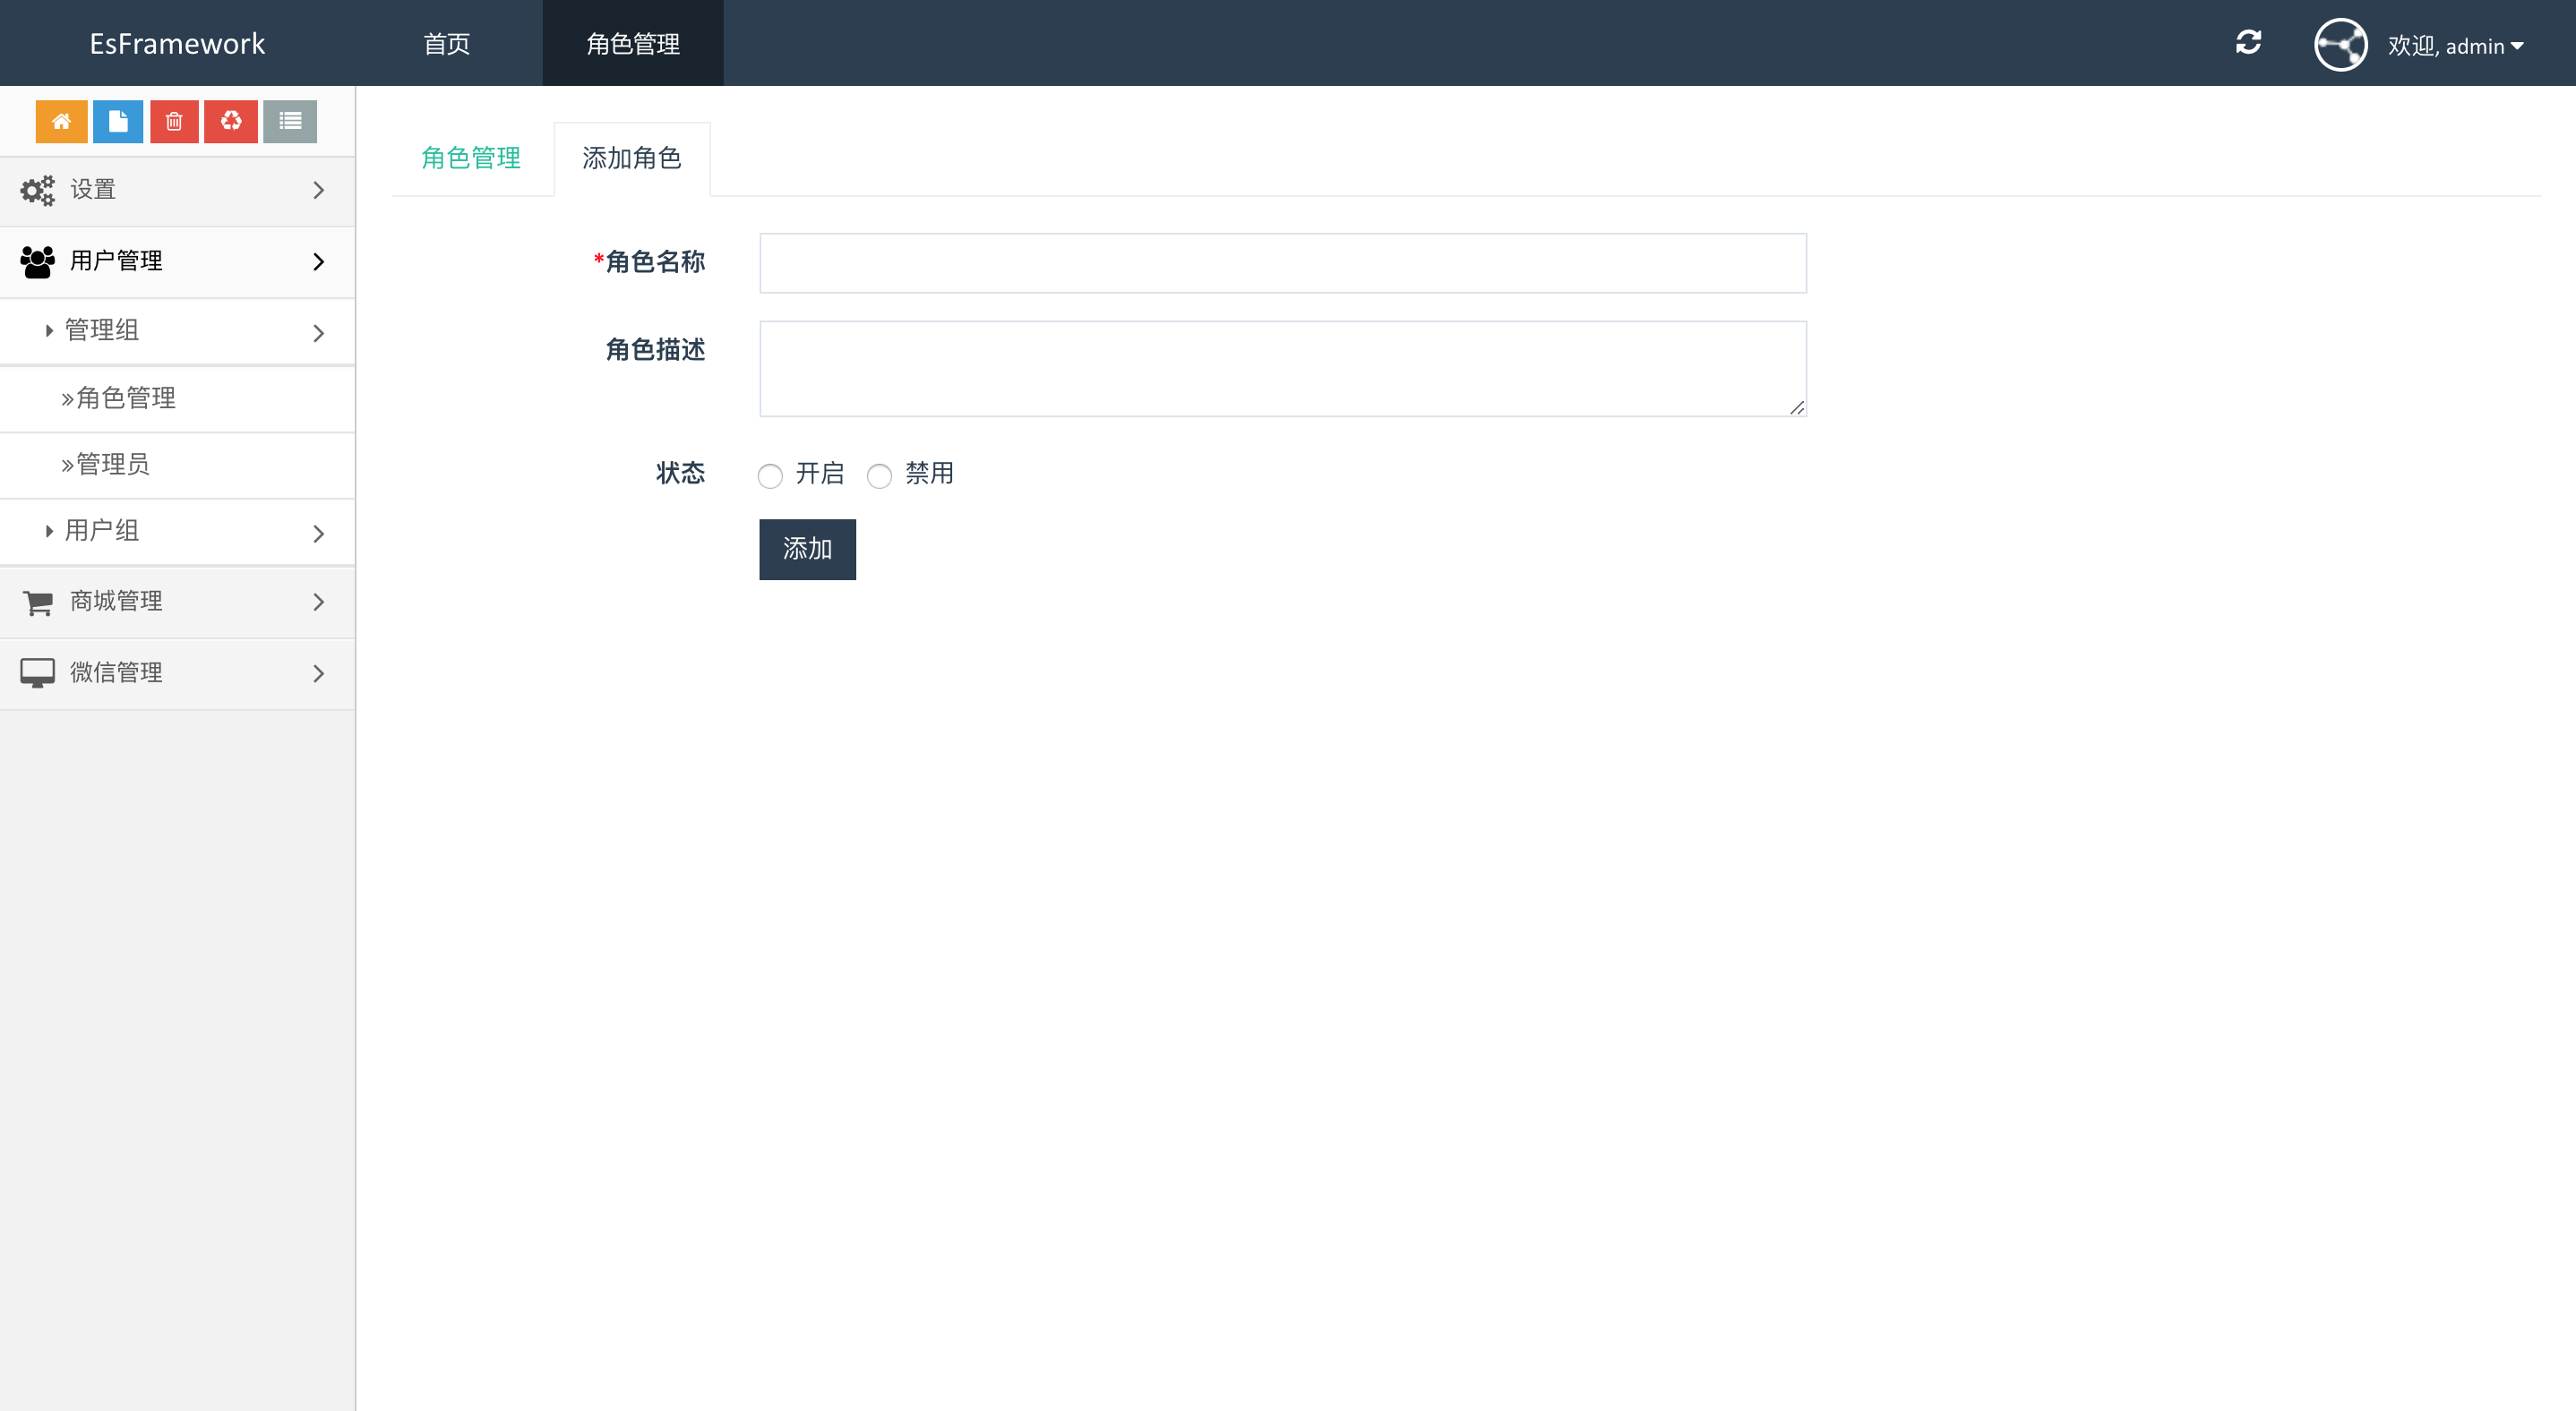The height and width of the screenshot is (1411, 2576).
Task: Open the »管理员 sidebar link
Action: coord(112,465)
